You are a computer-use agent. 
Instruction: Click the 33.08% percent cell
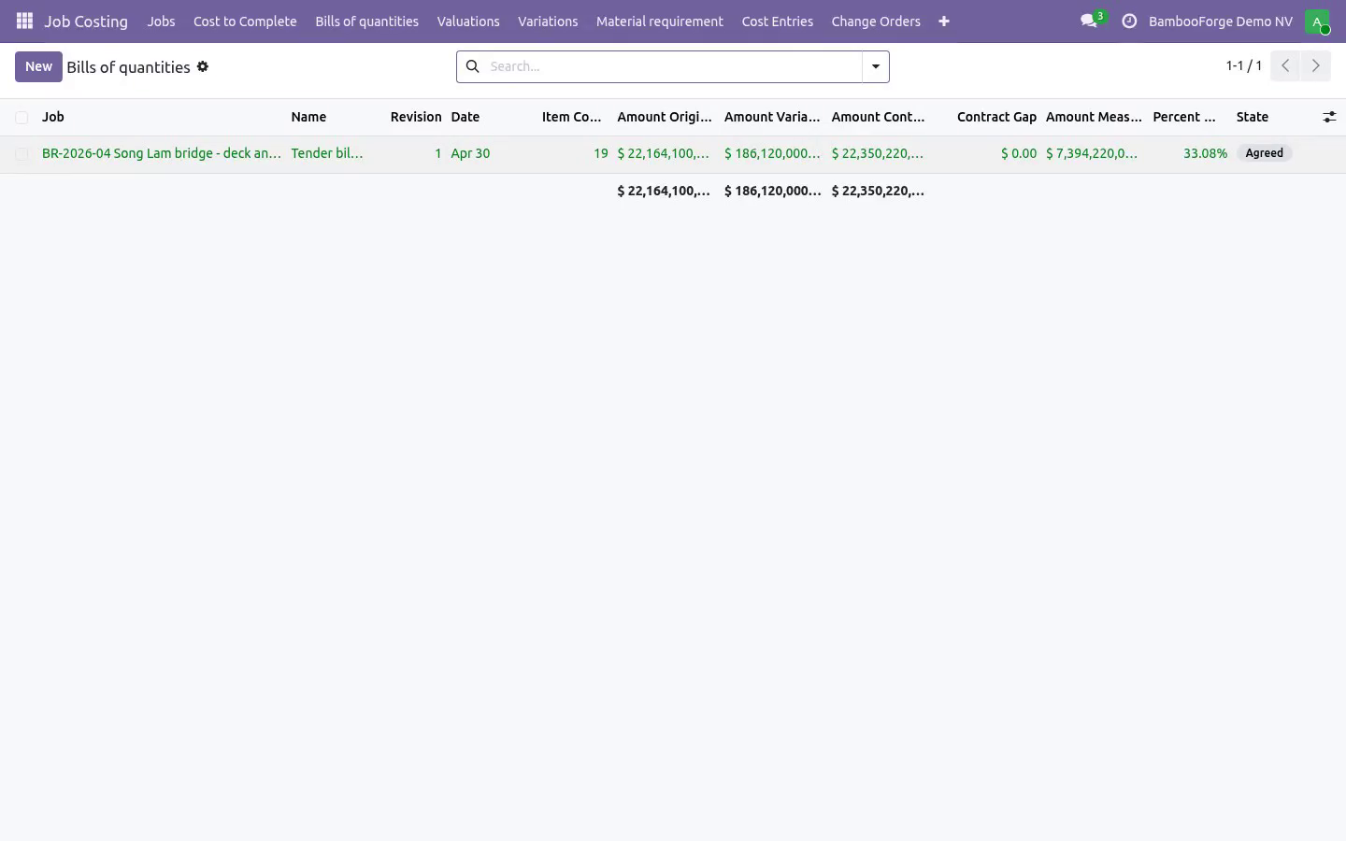pyautogui.click(x=1205, y=153)
